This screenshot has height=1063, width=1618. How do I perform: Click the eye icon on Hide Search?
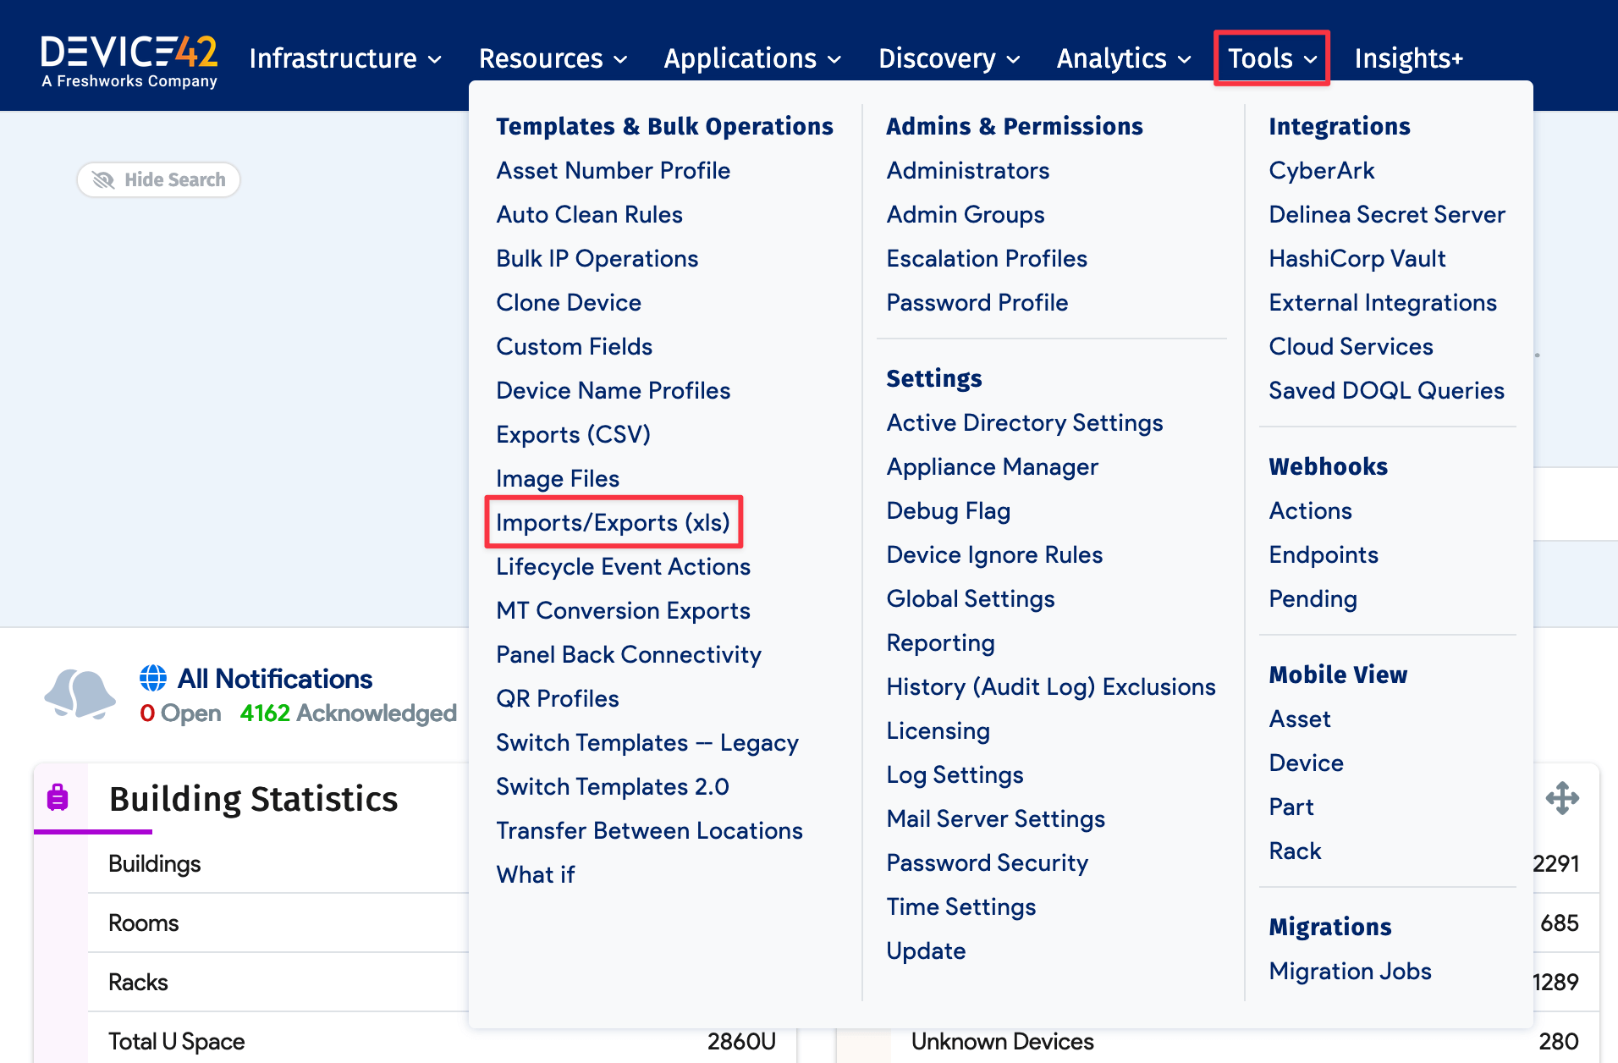[x=103, y=179]
